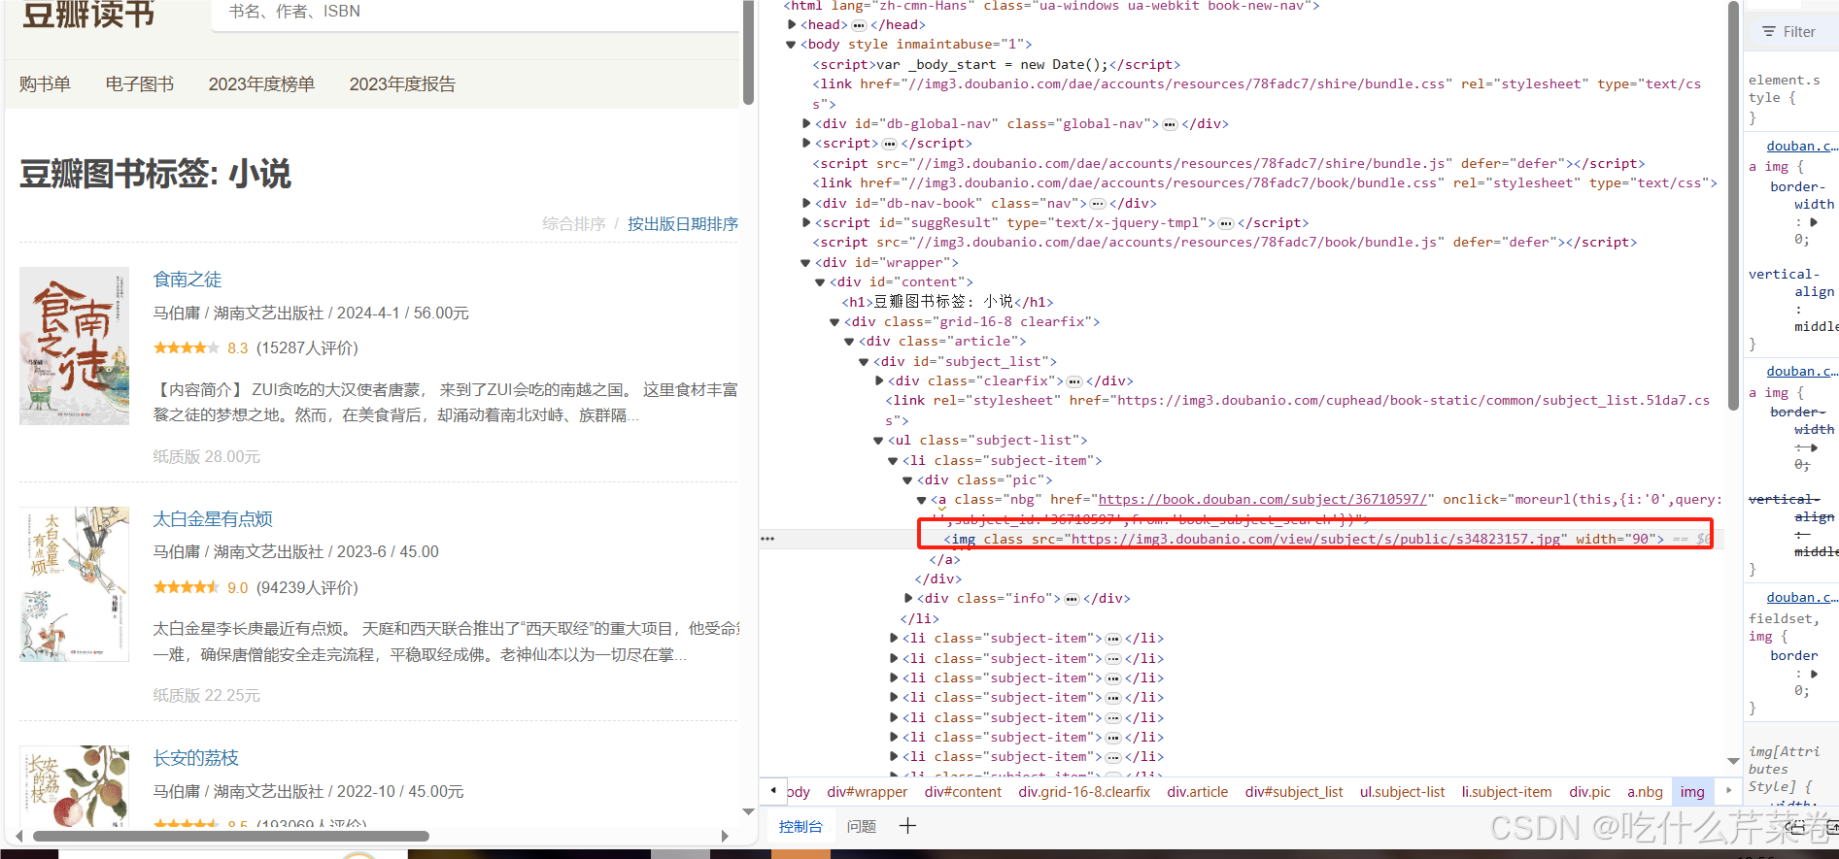
Task: Collapse the body element node
Action: 791,45
